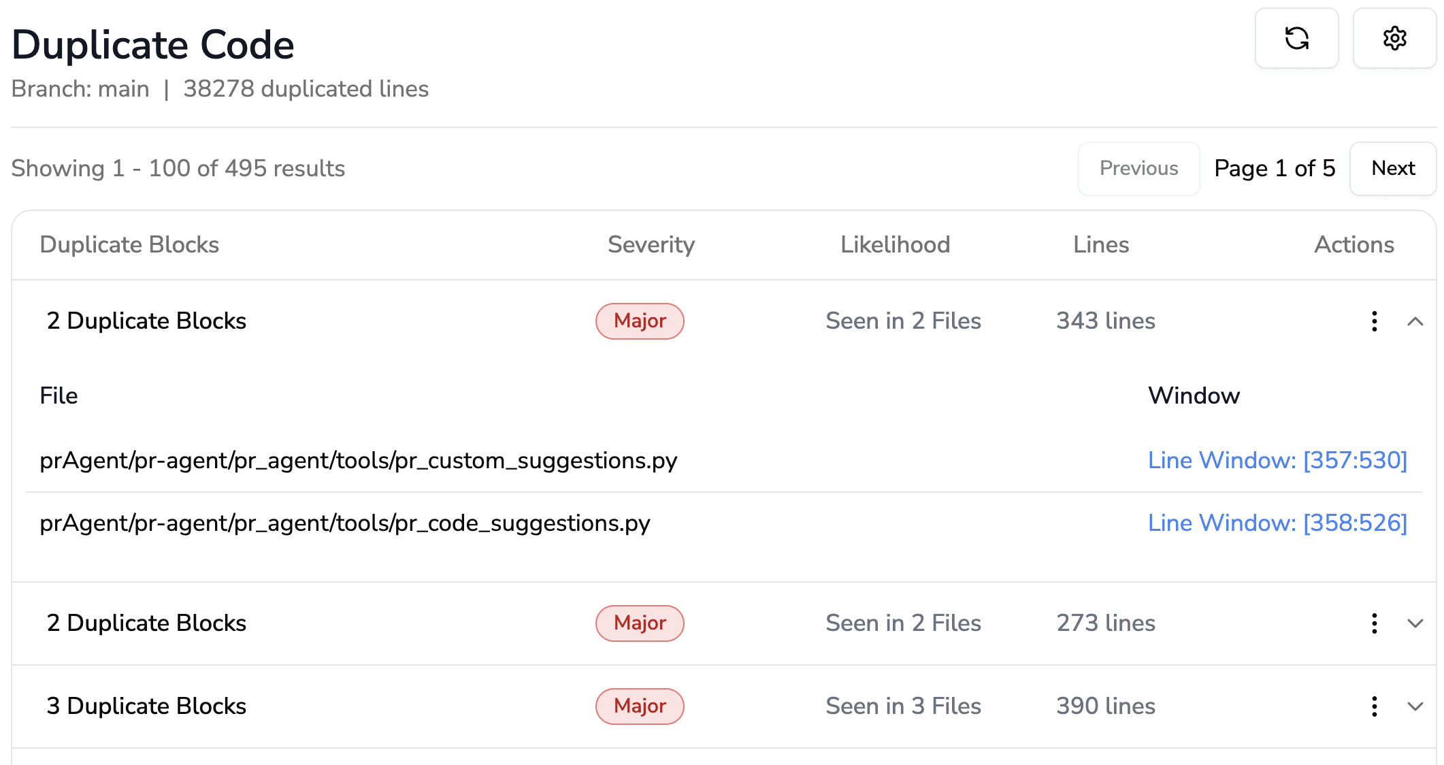Select the Lines column header
The width and height of the screenshot is (1444, 765).
1101,244
